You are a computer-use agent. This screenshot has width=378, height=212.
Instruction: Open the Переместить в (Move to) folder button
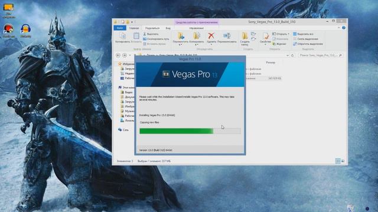pos(180,39)
